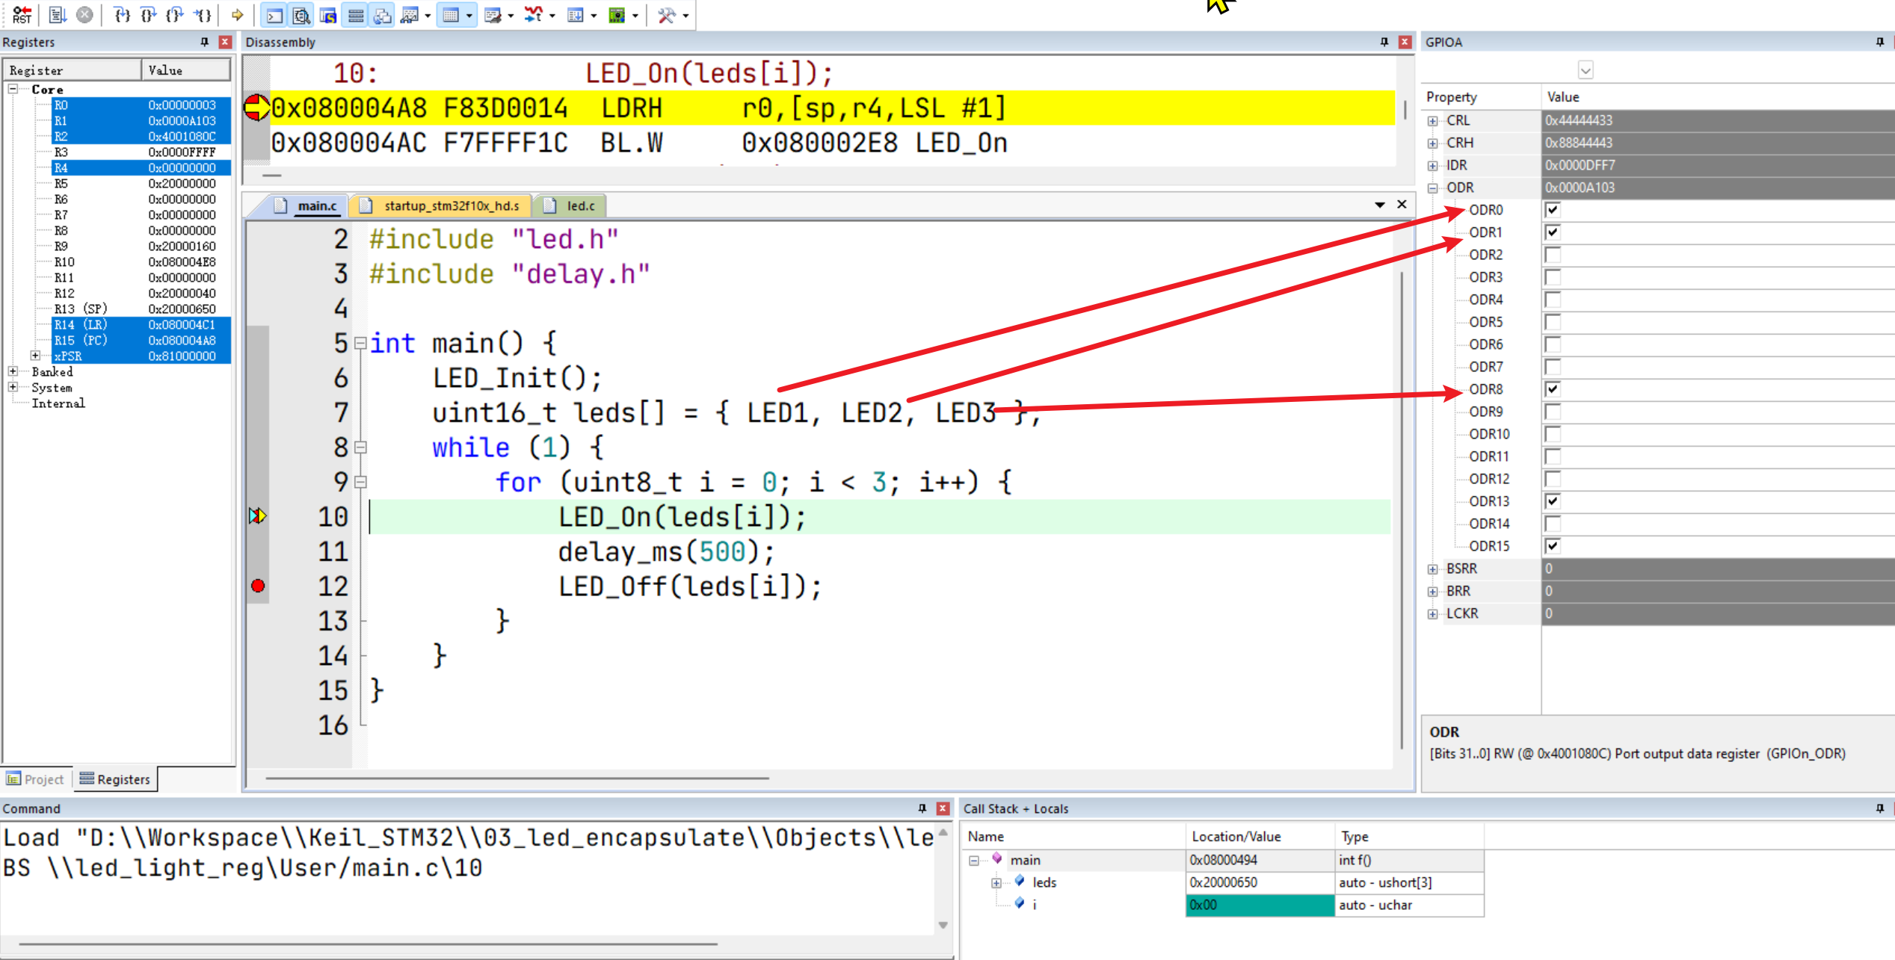Select the ODR value 0x0000A103 field
Image resolution: width=1895 pixels, height=960 pixels.
[1717, 188]
